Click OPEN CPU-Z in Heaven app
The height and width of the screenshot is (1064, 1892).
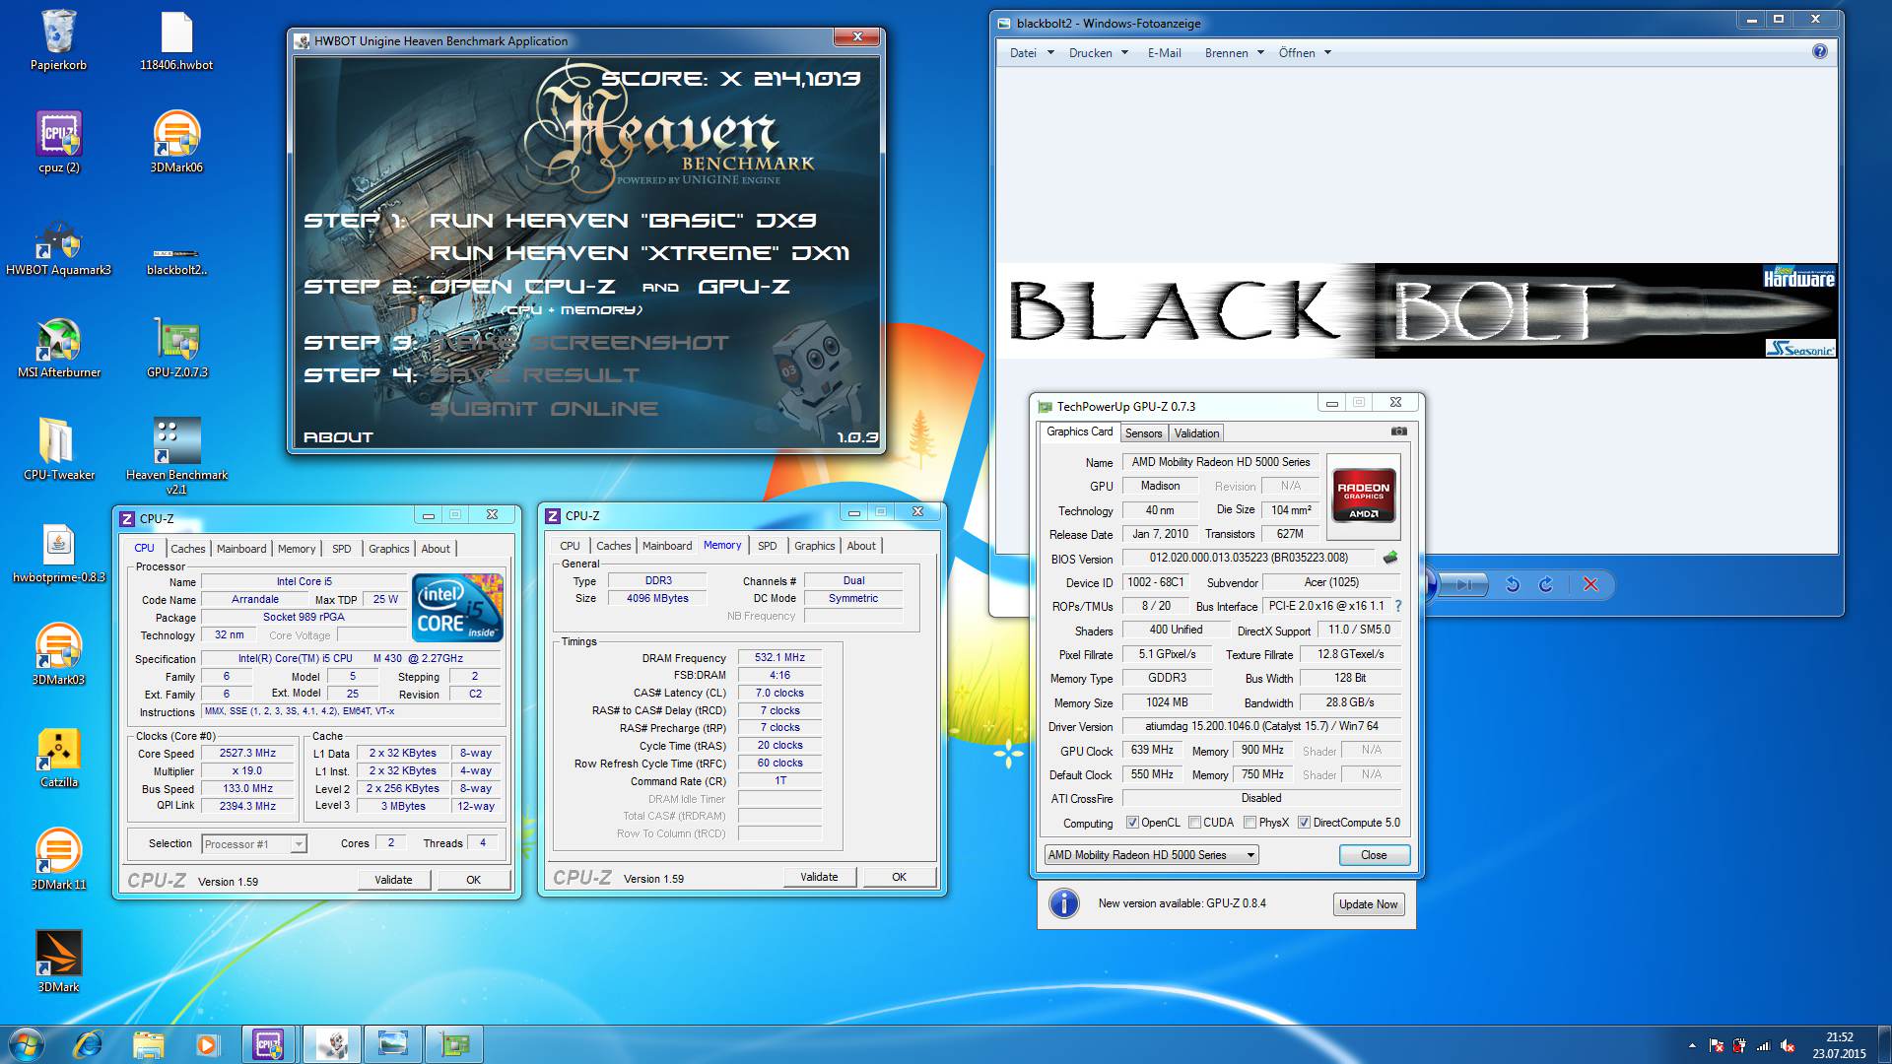point(522,287)
